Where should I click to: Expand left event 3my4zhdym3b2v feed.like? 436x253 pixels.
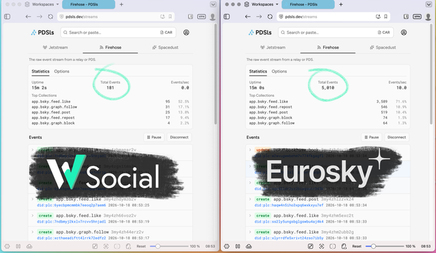(x=33, y=199)
